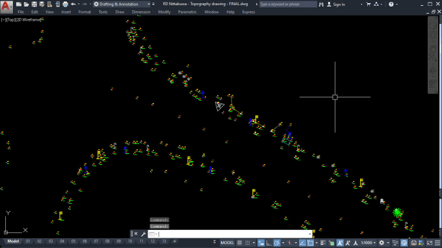
Task: Toggle 2D Object Snap in status bar
Action: (x=310, y=243)
